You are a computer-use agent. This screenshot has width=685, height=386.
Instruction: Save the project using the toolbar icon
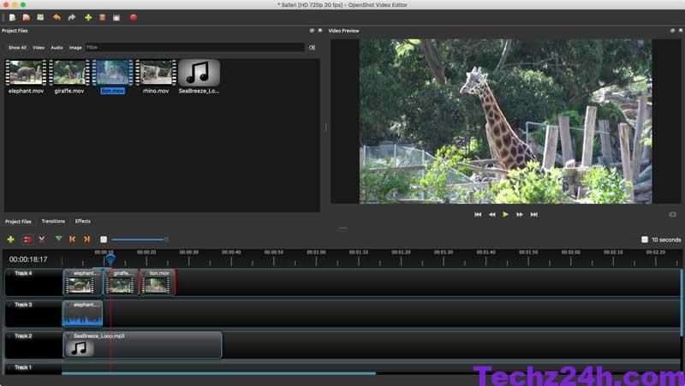(x=40, y=17)
